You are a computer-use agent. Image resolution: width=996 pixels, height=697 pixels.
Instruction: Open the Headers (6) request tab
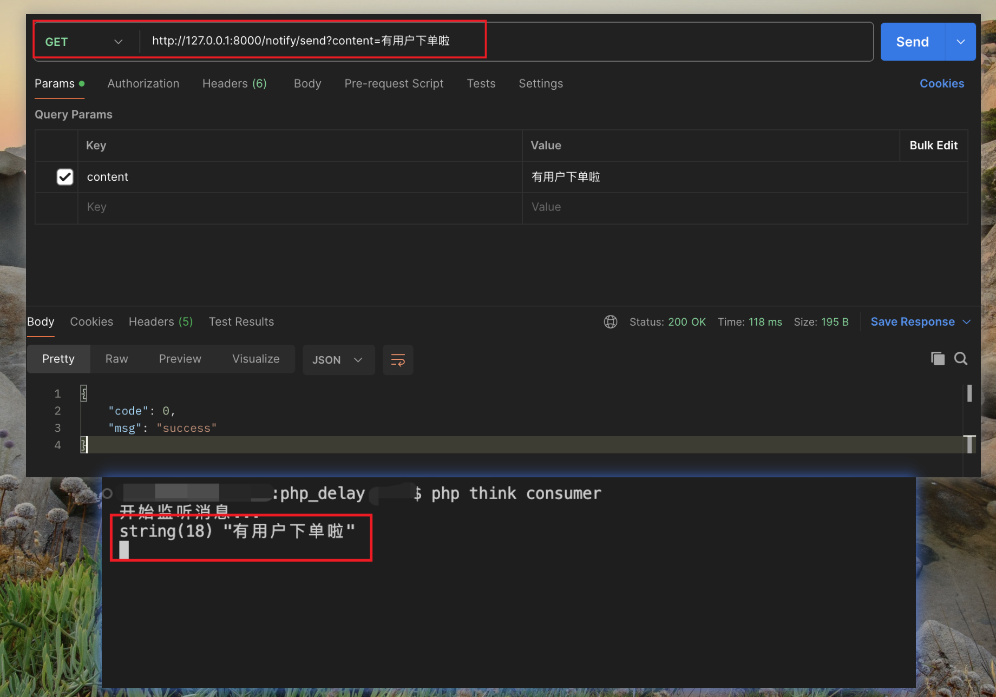click(x=234, y=83)
